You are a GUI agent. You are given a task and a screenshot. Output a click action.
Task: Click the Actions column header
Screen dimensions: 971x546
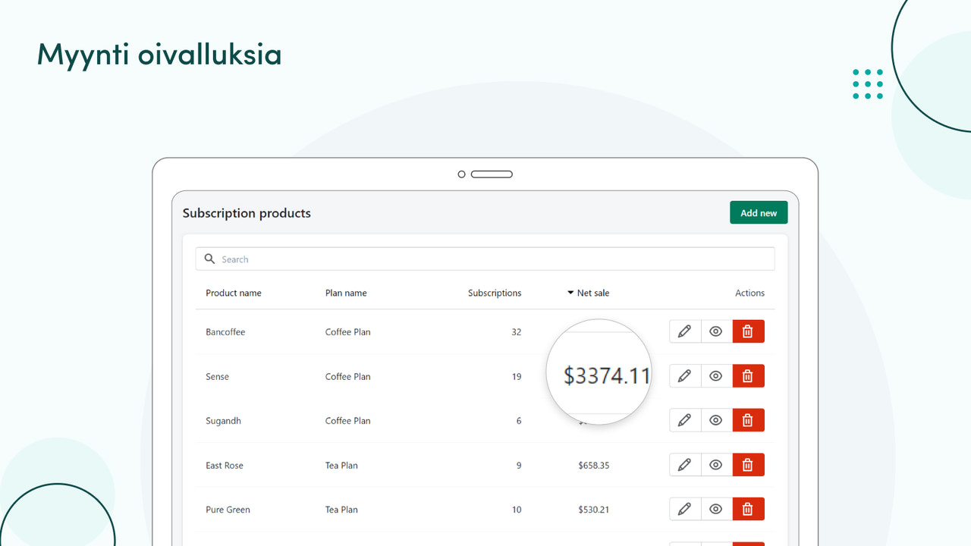[x=749, y=293]
